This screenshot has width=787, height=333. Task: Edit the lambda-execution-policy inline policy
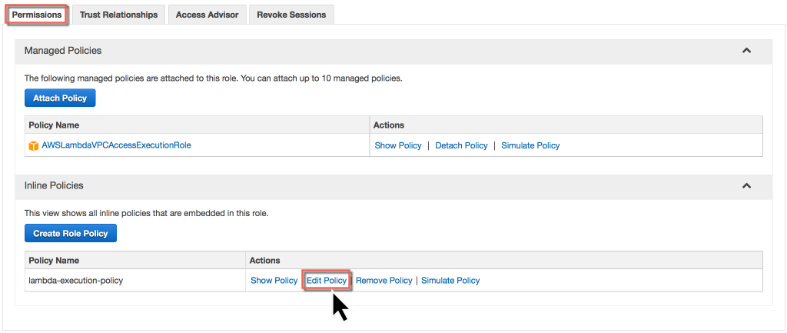click(326, 280)
